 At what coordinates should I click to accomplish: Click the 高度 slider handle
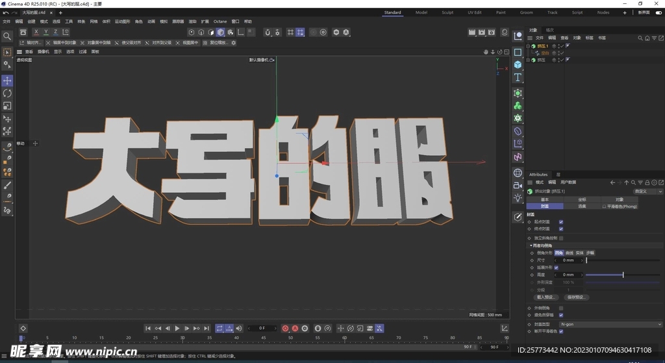coord(623,275)
